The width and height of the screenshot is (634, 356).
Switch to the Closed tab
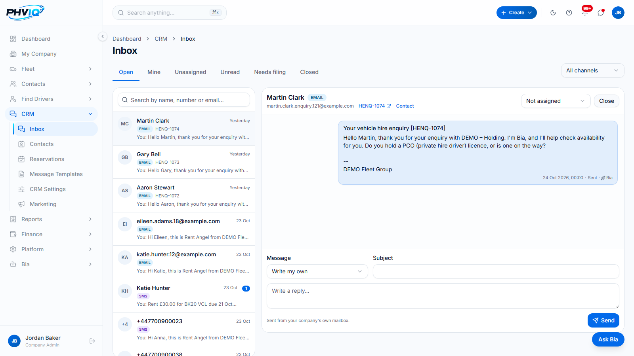coord(309,72)
